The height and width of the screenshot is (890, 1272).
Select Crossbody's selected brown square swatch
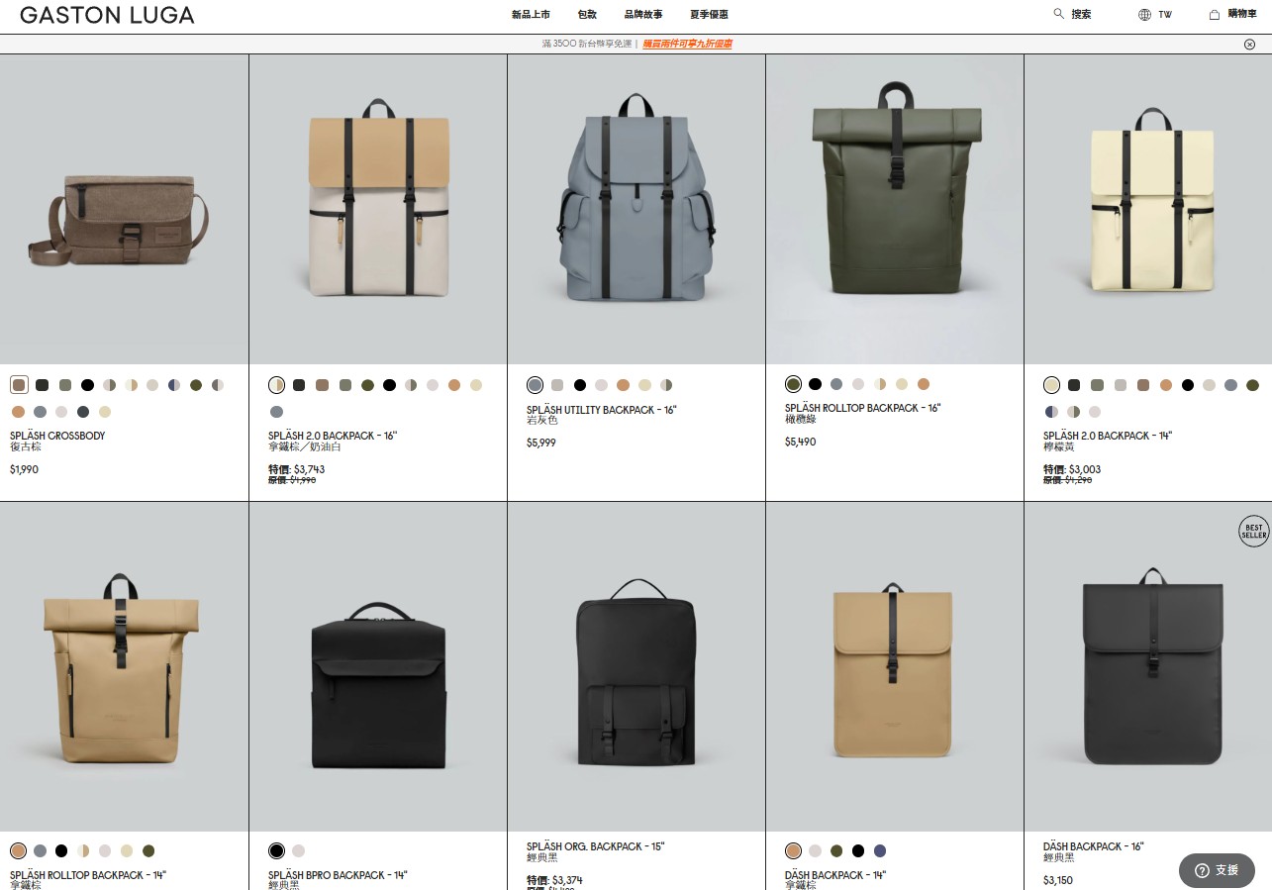tap(19, 385)
